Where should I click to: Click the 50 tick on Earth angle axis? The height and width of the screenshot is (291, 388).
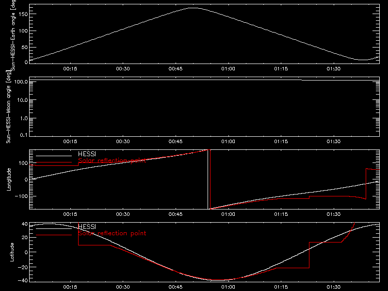(25, 47)
